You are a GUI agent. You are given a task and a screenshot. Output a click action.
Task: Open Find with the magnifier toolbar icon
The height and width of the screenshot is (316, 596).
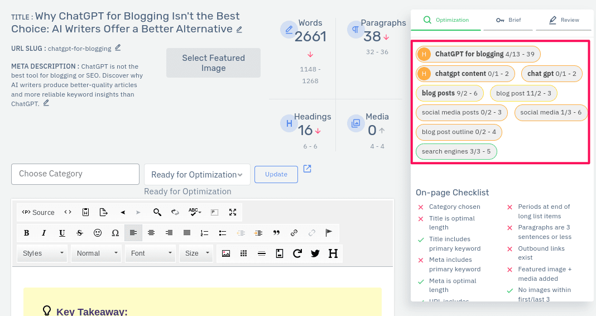tap(157, 212)
